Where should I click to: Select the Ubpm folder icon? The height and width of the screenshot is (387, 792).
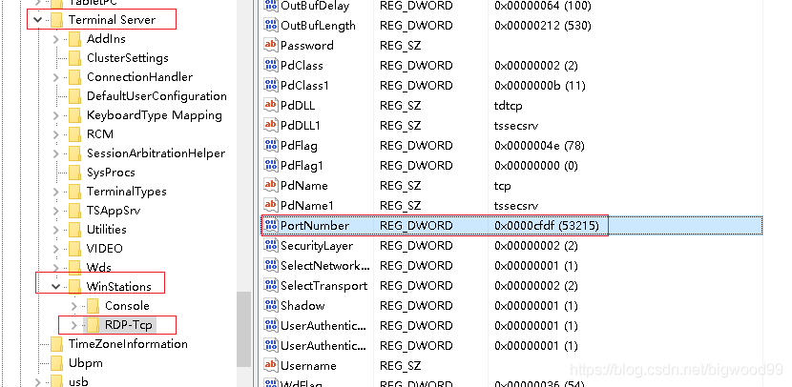pos(56,363)
